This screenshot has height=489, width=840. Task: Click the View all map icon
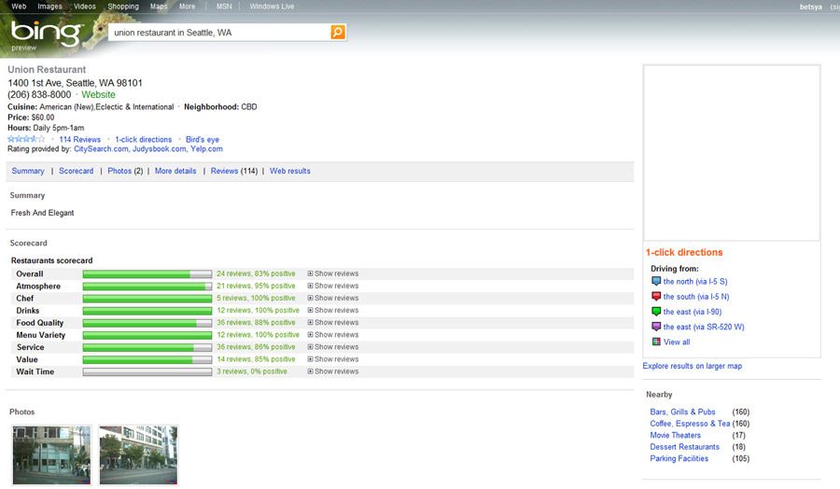(656, 342)
